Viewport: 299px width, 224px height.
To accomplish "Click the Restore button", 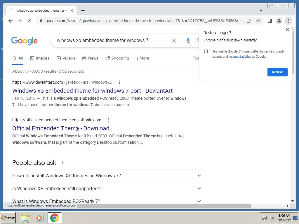I will (277, 72).
